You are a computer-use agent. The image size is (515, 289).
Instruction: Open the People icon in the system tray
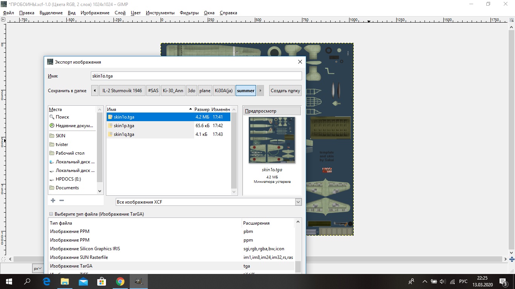(411, 281)
